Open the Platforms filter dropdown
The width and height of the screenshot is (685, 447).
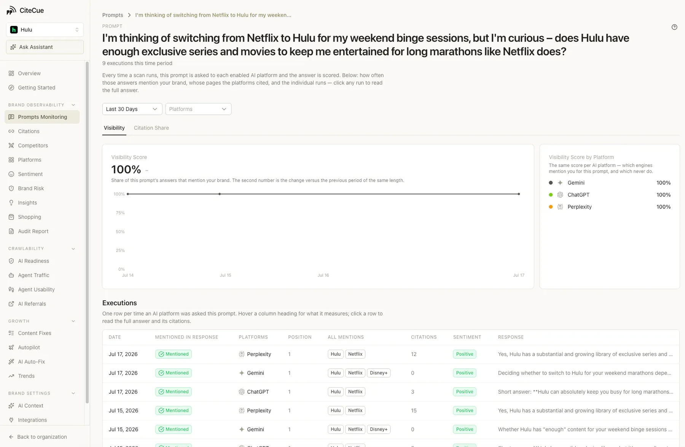pyautogui.click(x=198, y=109)
